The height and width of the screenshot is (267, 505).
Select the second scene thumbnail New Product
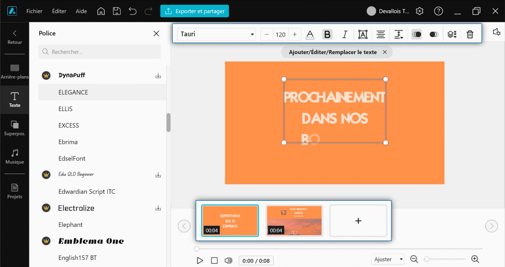pyautogui.click(x=294, y=221)
